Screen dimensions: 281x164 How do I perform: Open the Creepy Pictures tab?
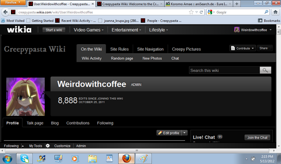click(x=186, y=49)
